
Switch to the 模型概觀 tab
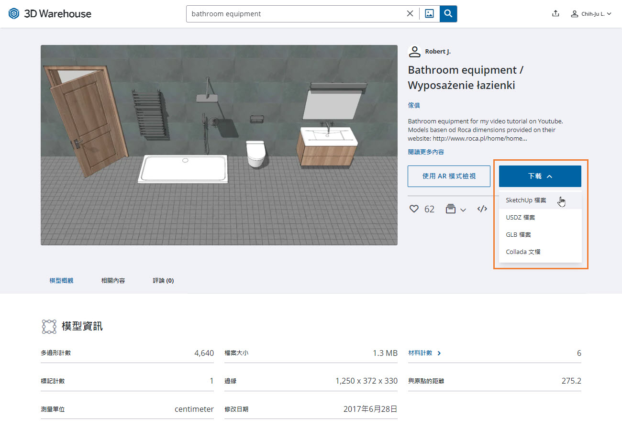coord(61,281)
